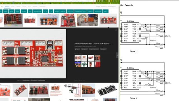Open dark red chip close-up result thumbnail
This screenshot has height=101, width=179.
tap(13, 20)
